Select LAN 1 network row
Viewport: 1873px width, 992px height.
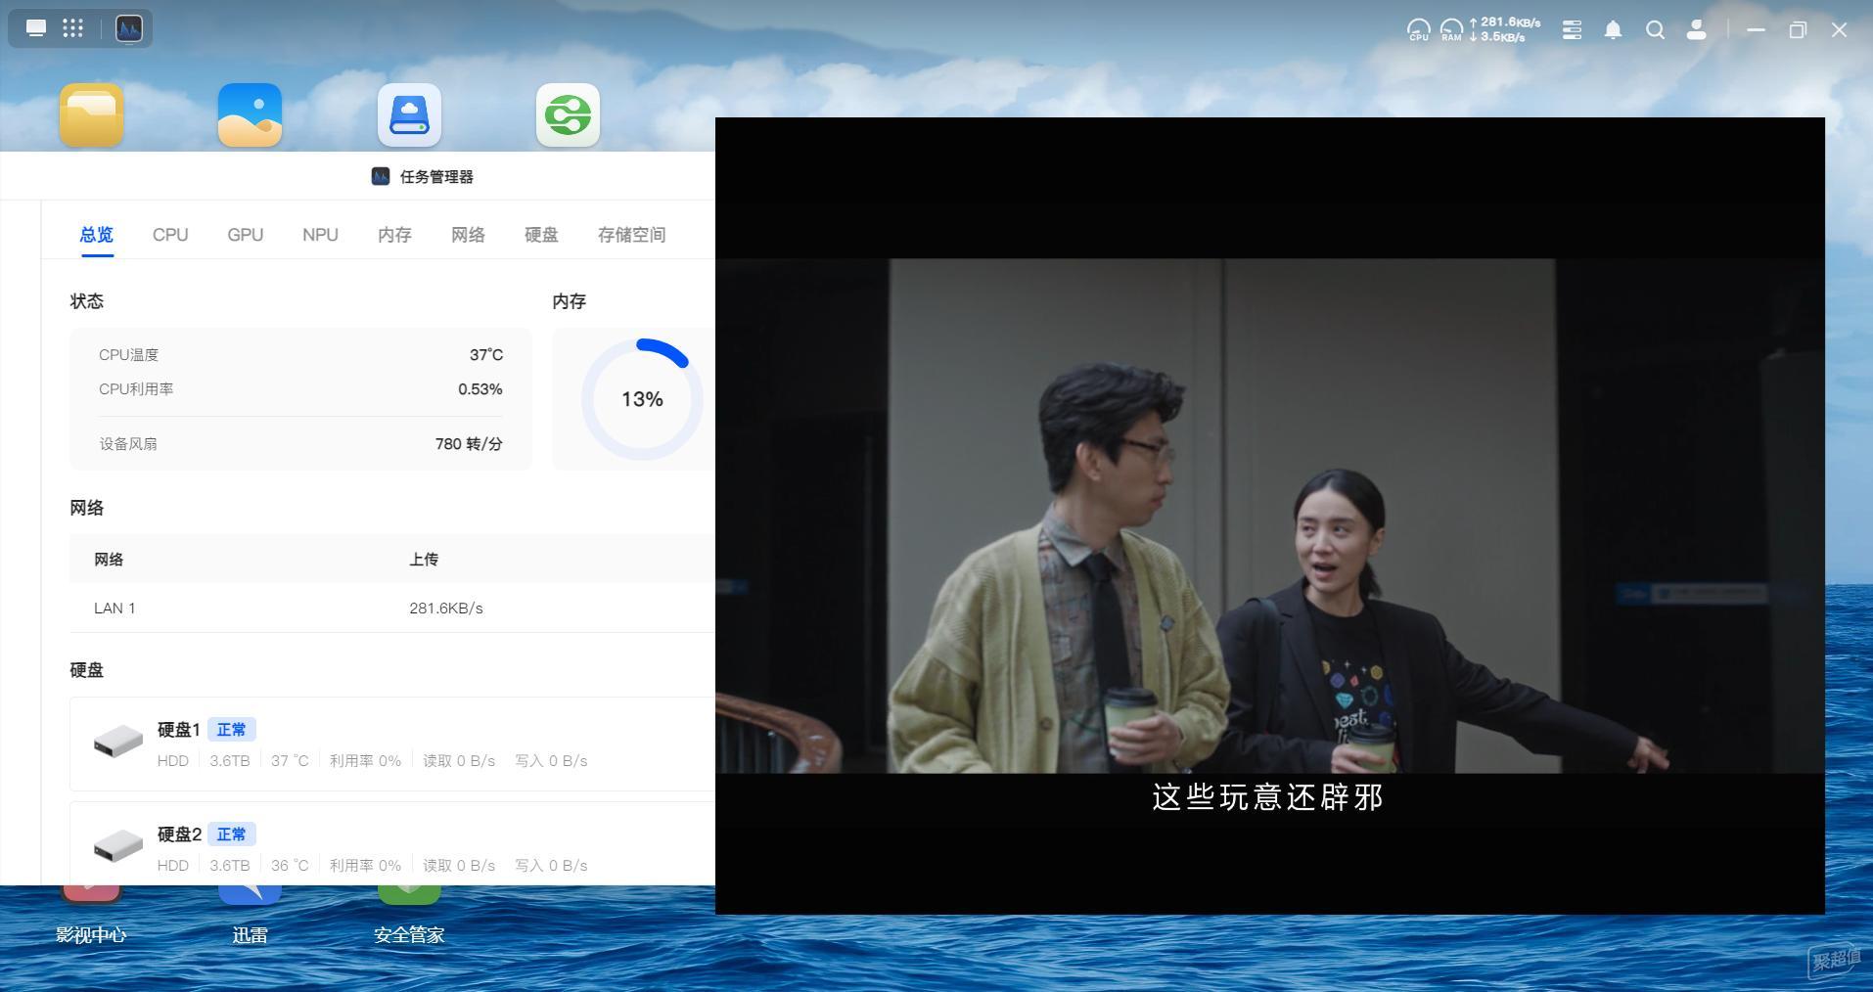391,608
